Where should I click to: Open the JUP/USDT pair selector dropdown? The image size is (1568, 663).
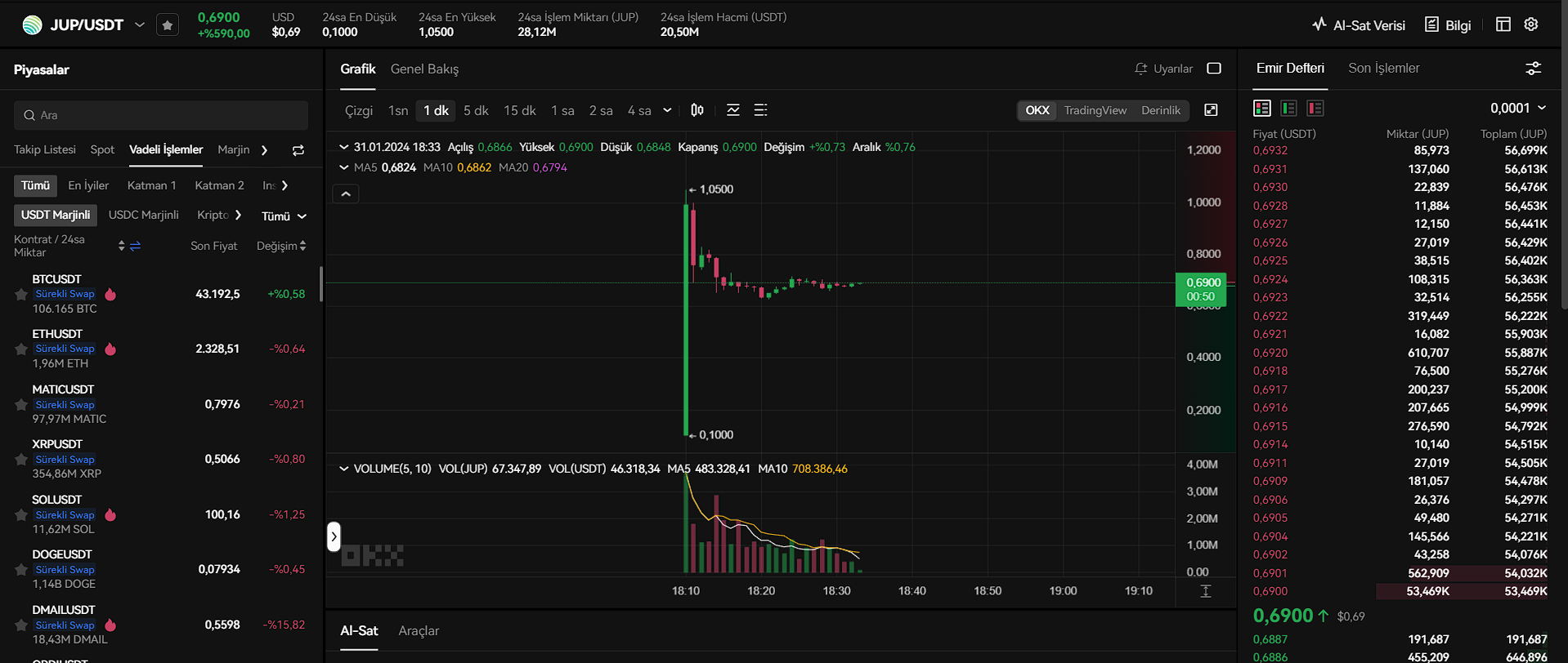coord(140,25)
